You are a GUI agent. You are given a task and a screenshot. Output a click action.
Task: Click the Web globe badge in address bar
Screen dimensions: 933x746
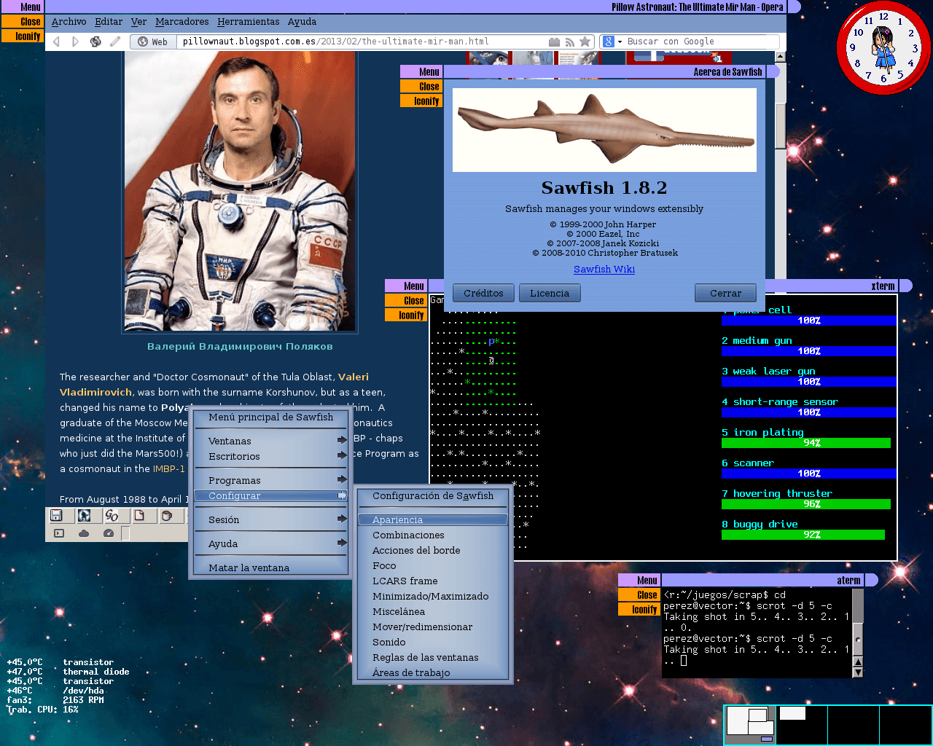point(153,42)
